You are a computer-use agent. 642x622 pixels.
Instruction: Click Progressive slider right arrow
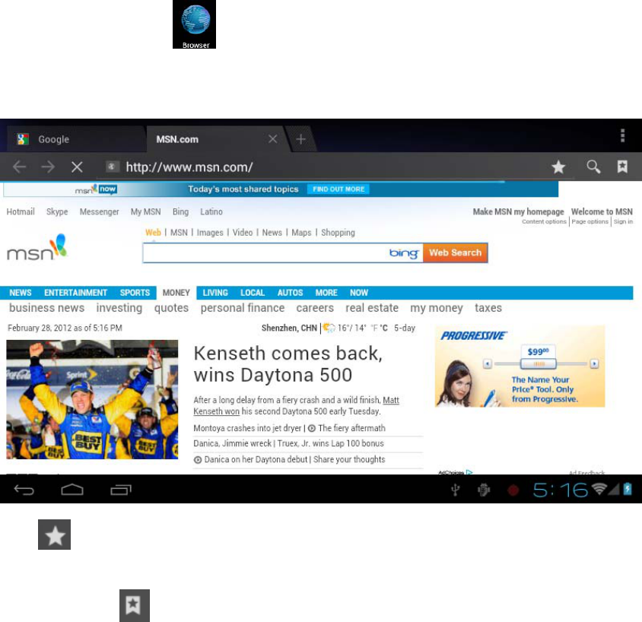(594, 363)
